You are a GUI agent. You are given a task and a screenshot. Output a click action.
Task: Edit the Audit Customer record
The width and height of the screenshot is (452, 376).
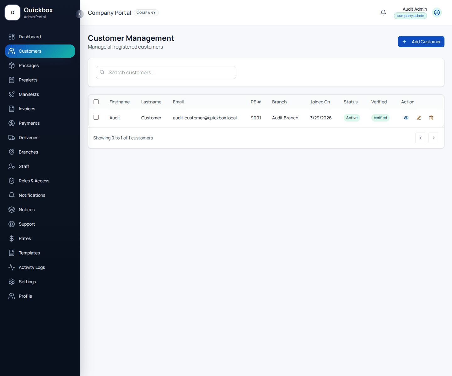click(x=419, y=118)
